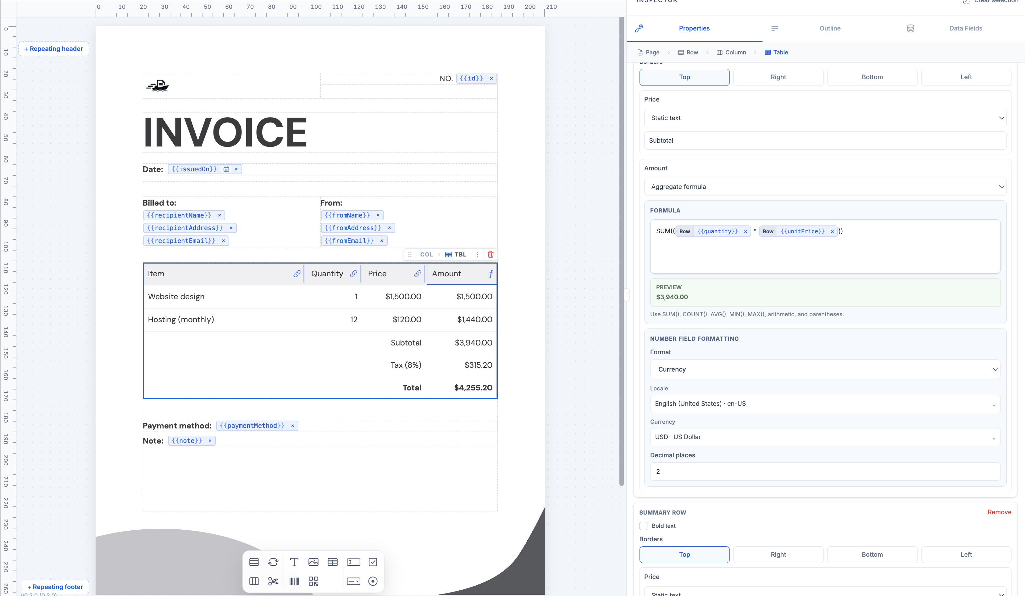The width and height of the screenshot is (1025, 596).
Task: Add a checkbox form element
Action: (373, 562)
